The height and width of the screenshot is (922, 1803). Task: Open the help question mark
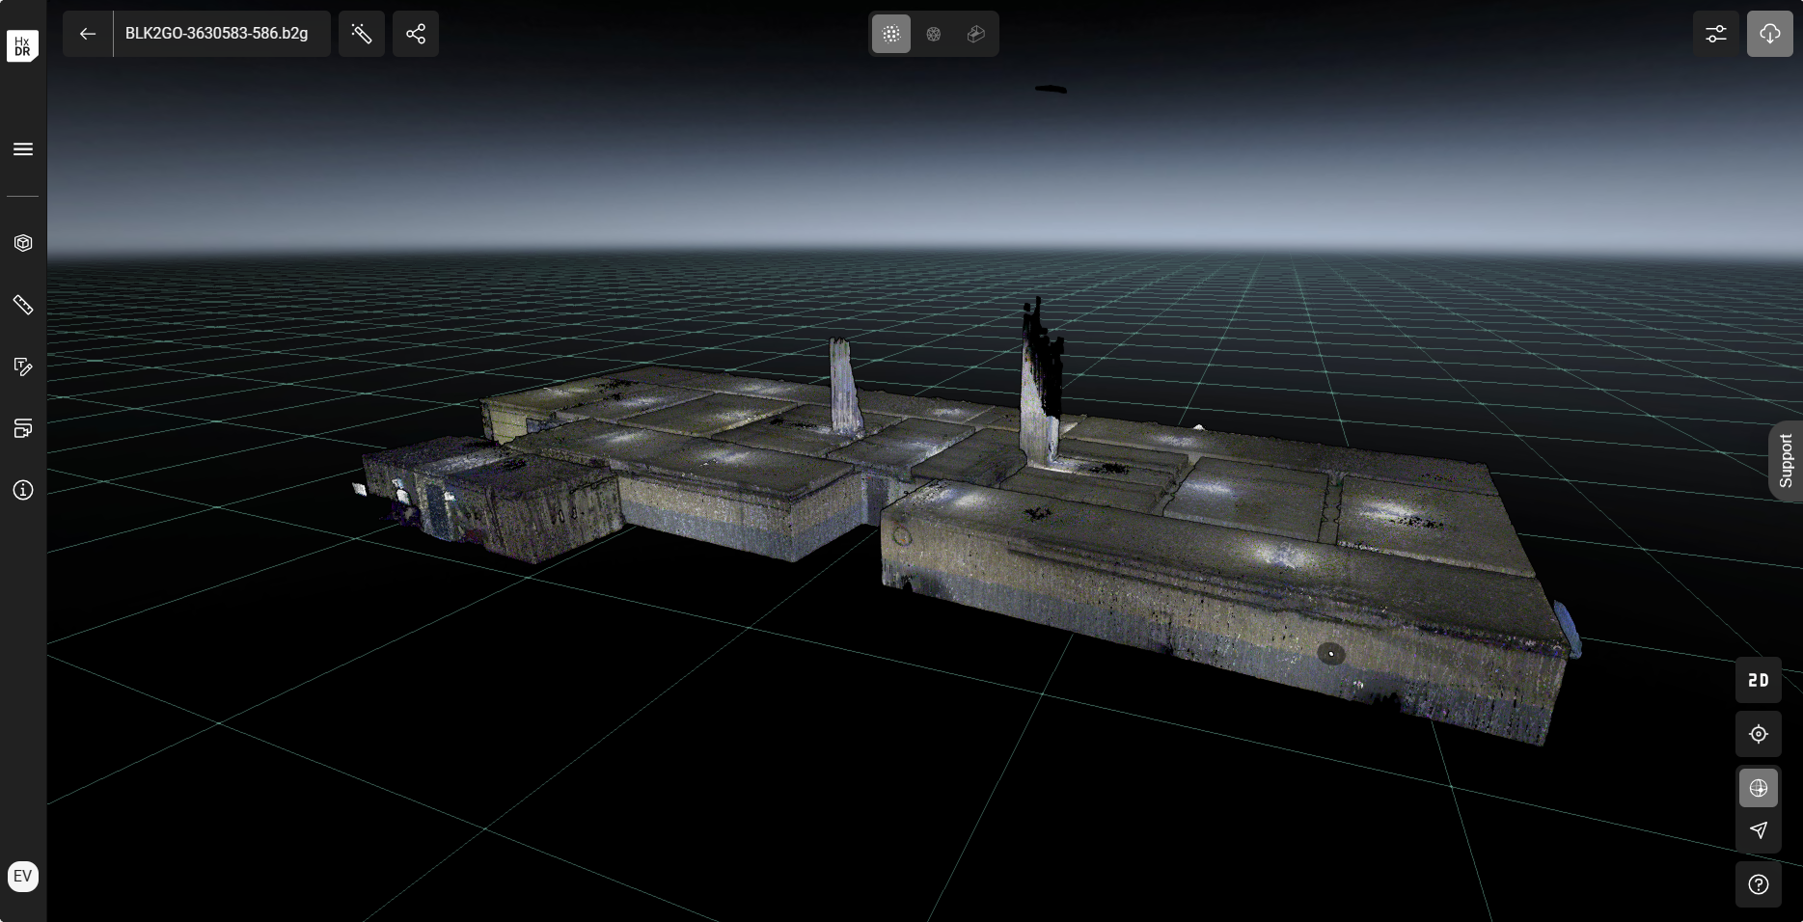(1759, 884)
